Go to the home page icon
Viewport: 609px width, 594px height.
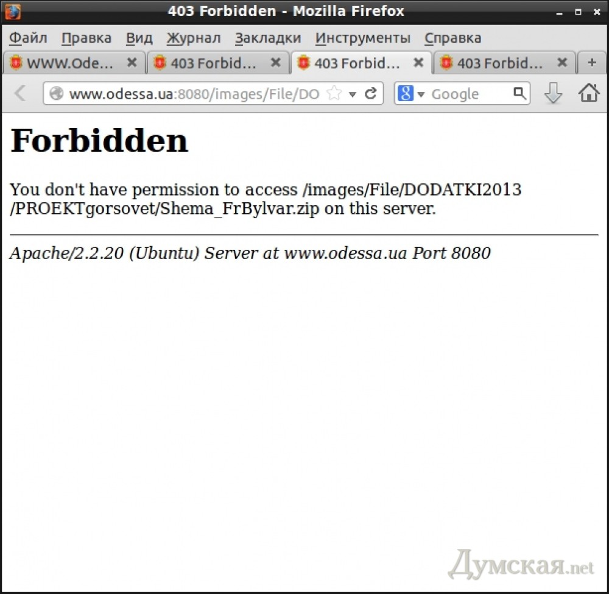click(589, 94)
